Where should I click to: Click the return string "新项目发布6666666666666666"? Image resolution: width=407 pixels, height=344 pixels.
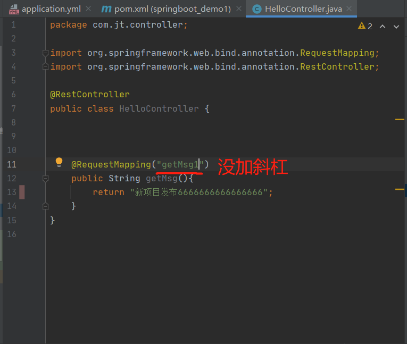199,192
